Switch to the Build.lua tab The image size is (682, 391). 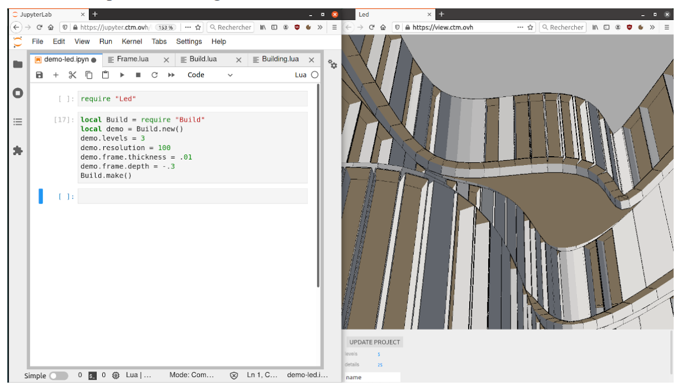203,59
